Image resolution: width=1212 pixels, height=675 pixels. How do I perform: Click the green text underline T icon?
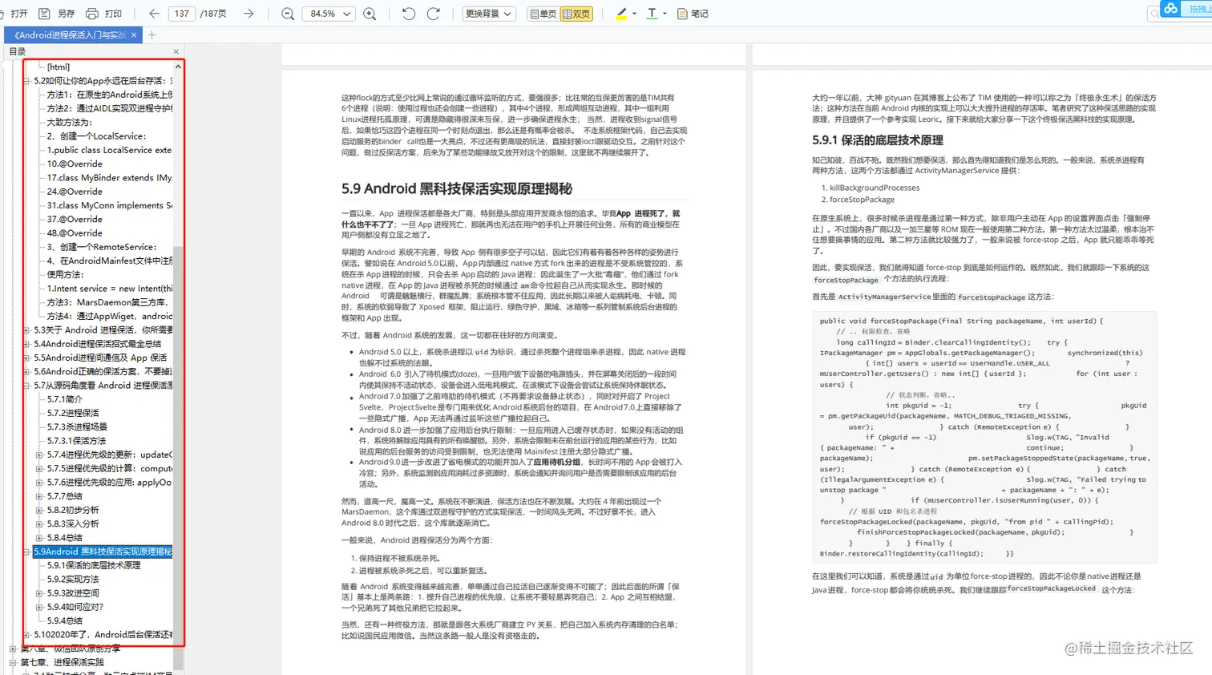pos(652,14)
